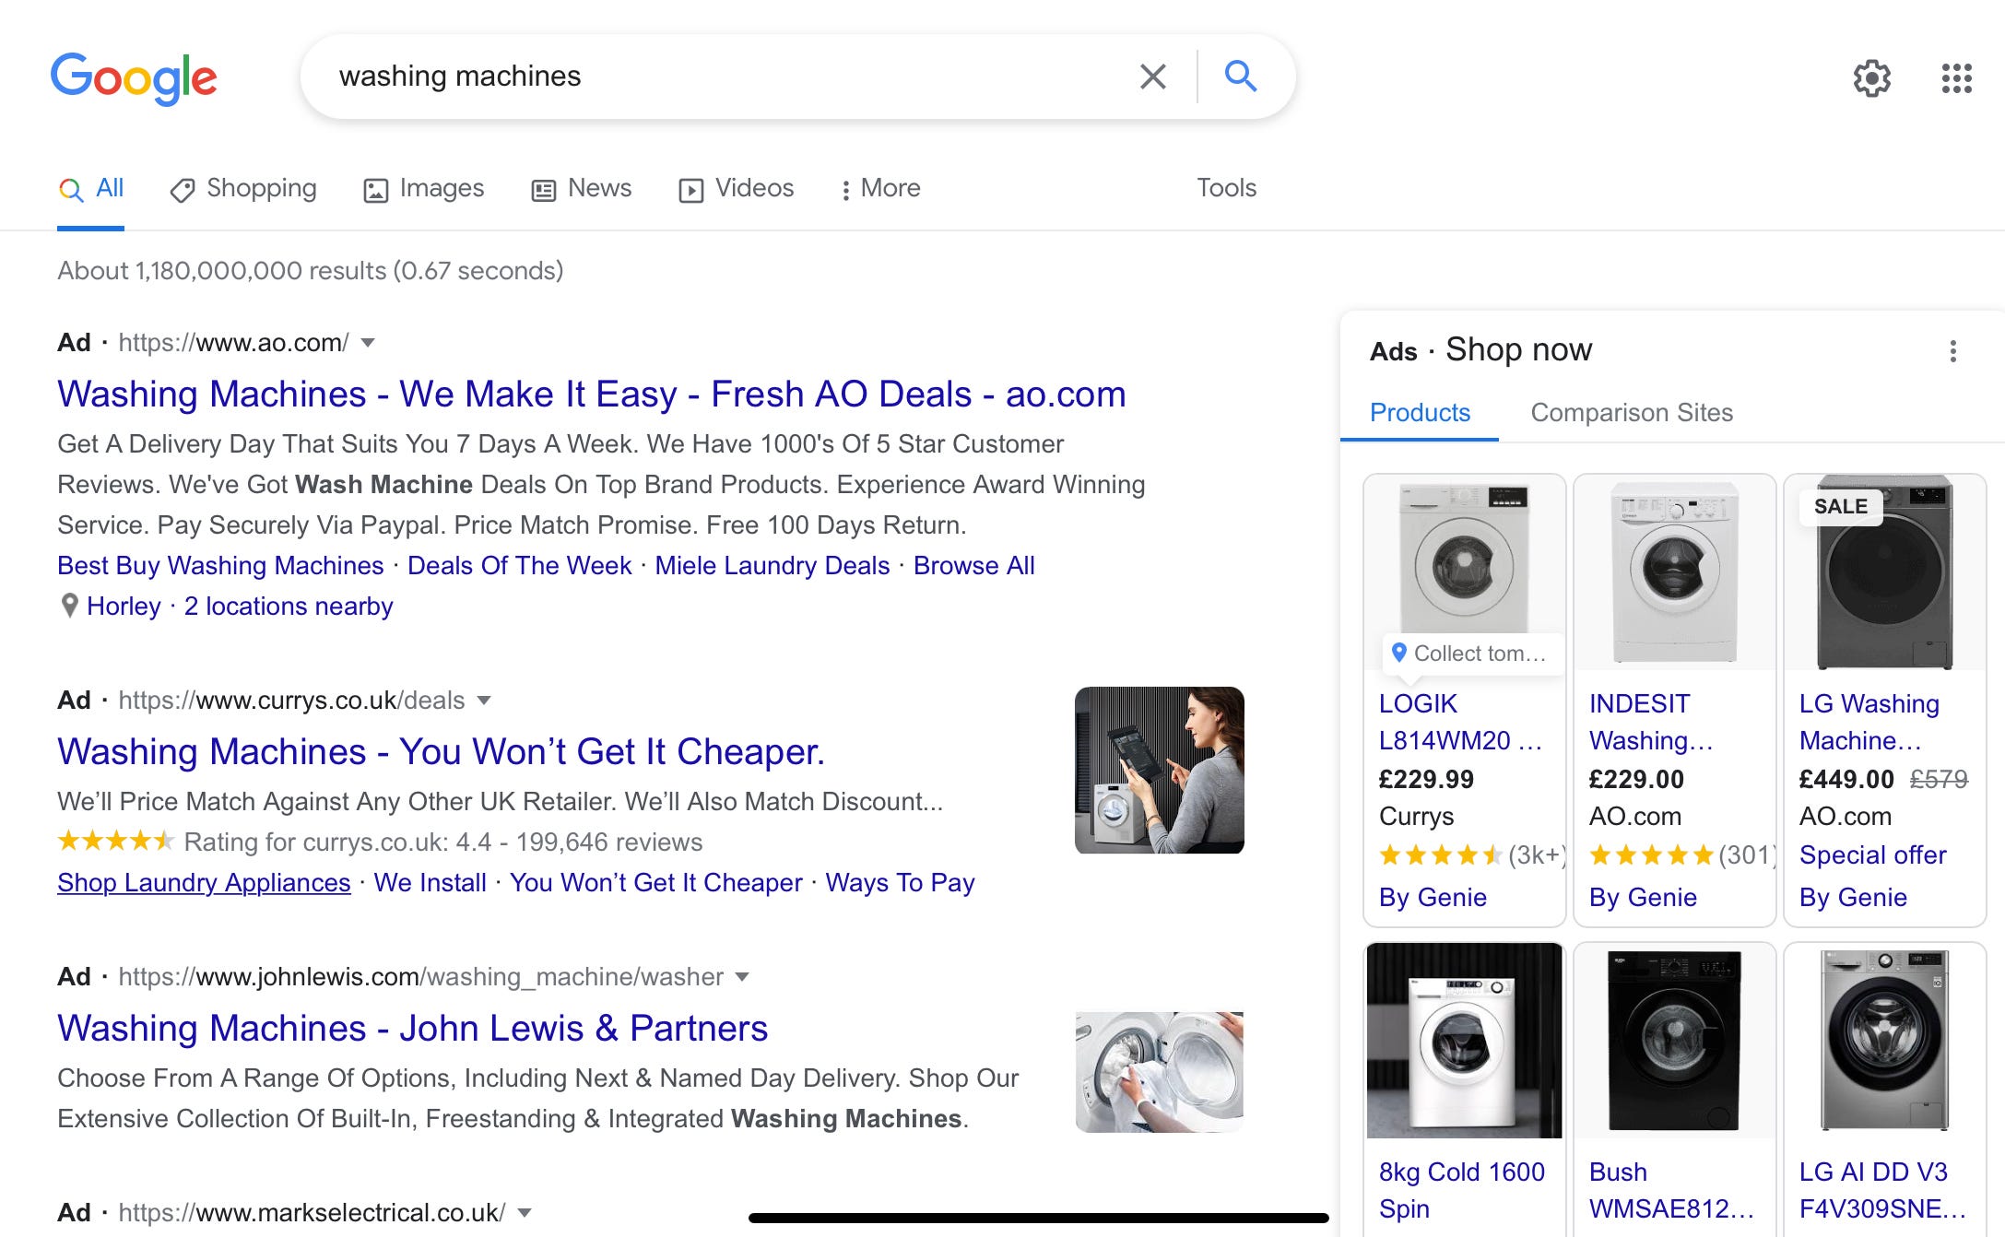
Task: Switch to the Images tab
Action: click(423, 189)
